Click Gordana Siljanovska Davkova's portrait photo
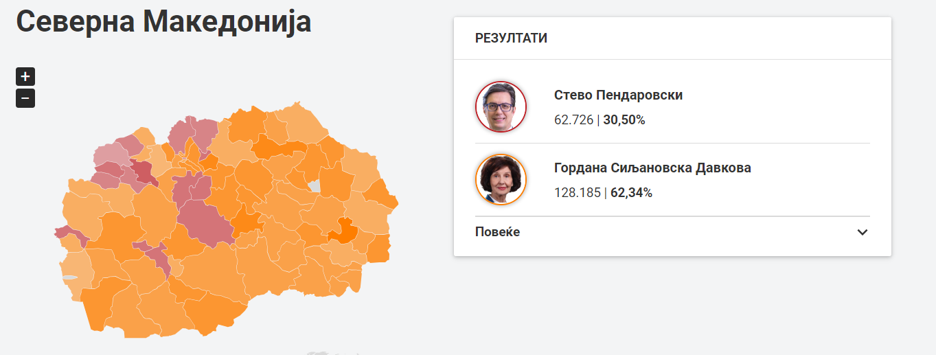 tap(501, 179)
